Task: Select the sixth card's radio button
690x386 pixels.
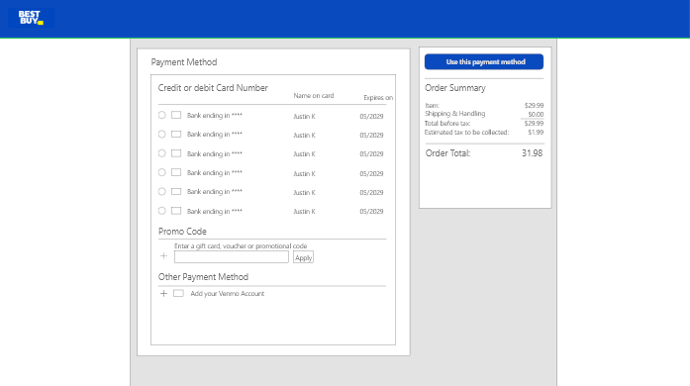Action: coord(162,211)
